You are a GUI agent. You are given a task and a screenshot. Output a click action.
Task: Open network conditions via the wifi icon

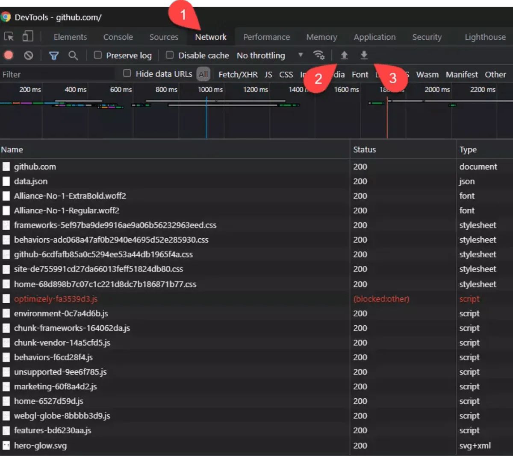(319, 55)
